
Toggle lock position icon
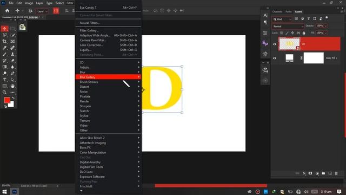(292, 33)
